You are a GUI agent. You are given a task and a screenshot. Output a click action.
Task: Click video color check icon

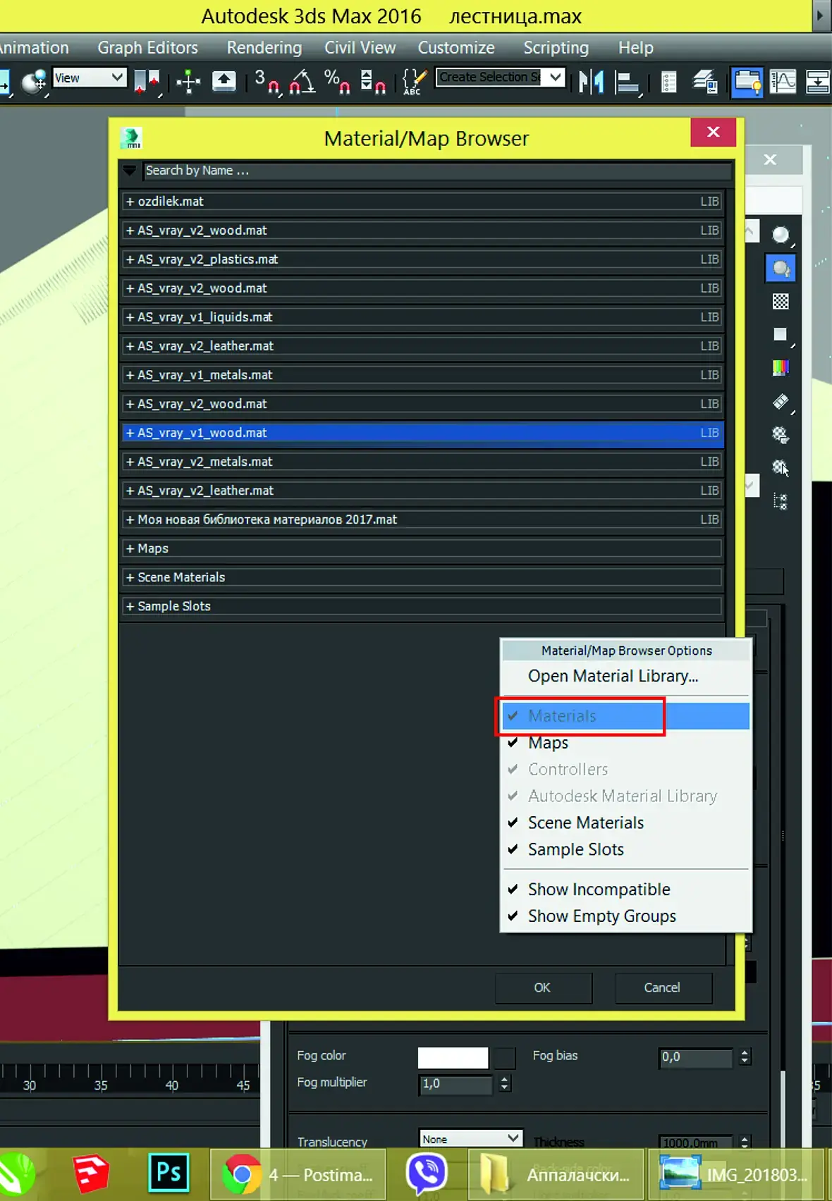[781, 367]
